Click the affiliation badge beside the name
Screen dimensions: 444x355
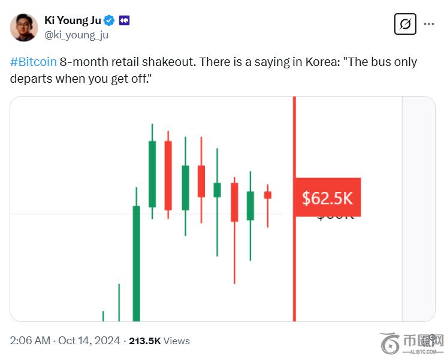(x=124, y=21)
